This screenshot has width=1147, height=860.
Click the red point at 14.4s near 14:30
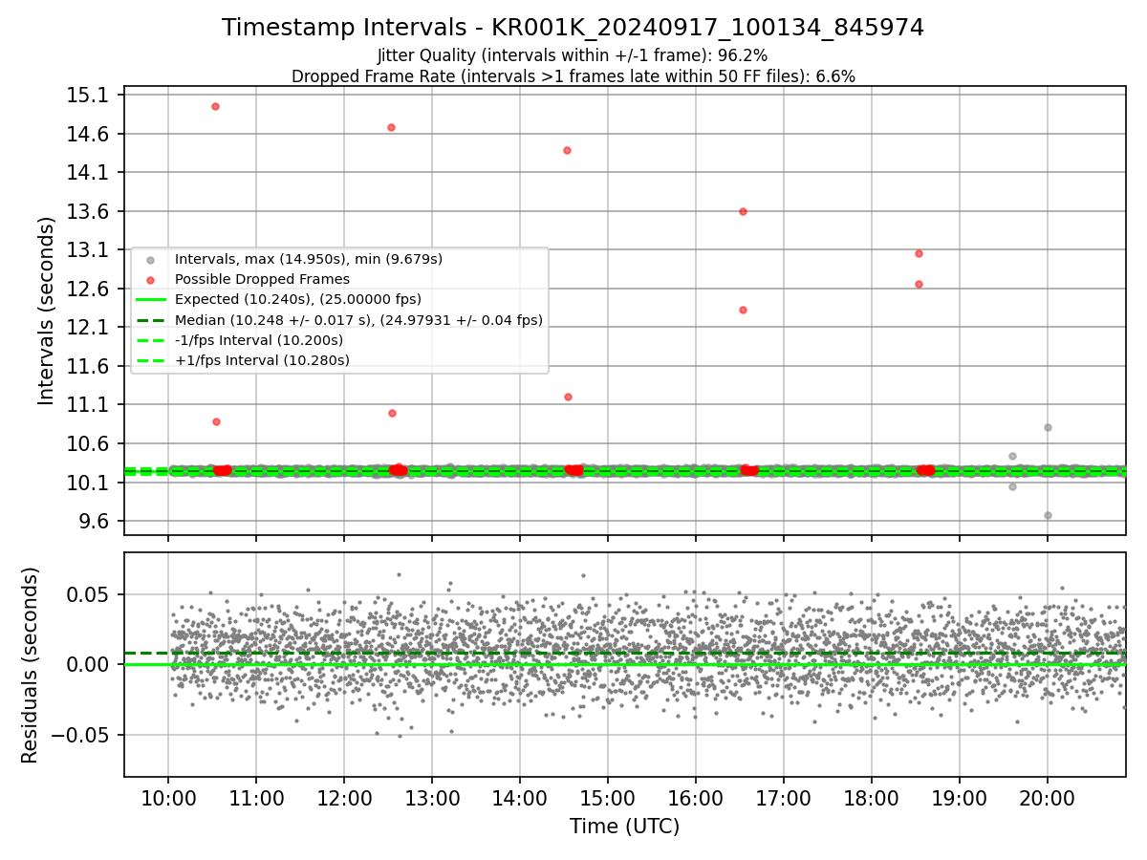[x=567, y=150]
